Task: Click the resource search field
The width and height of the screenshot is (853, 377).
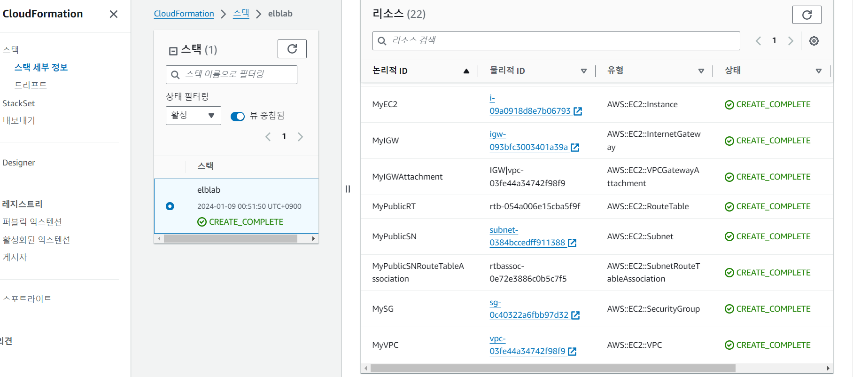Action: click(556, 41)
